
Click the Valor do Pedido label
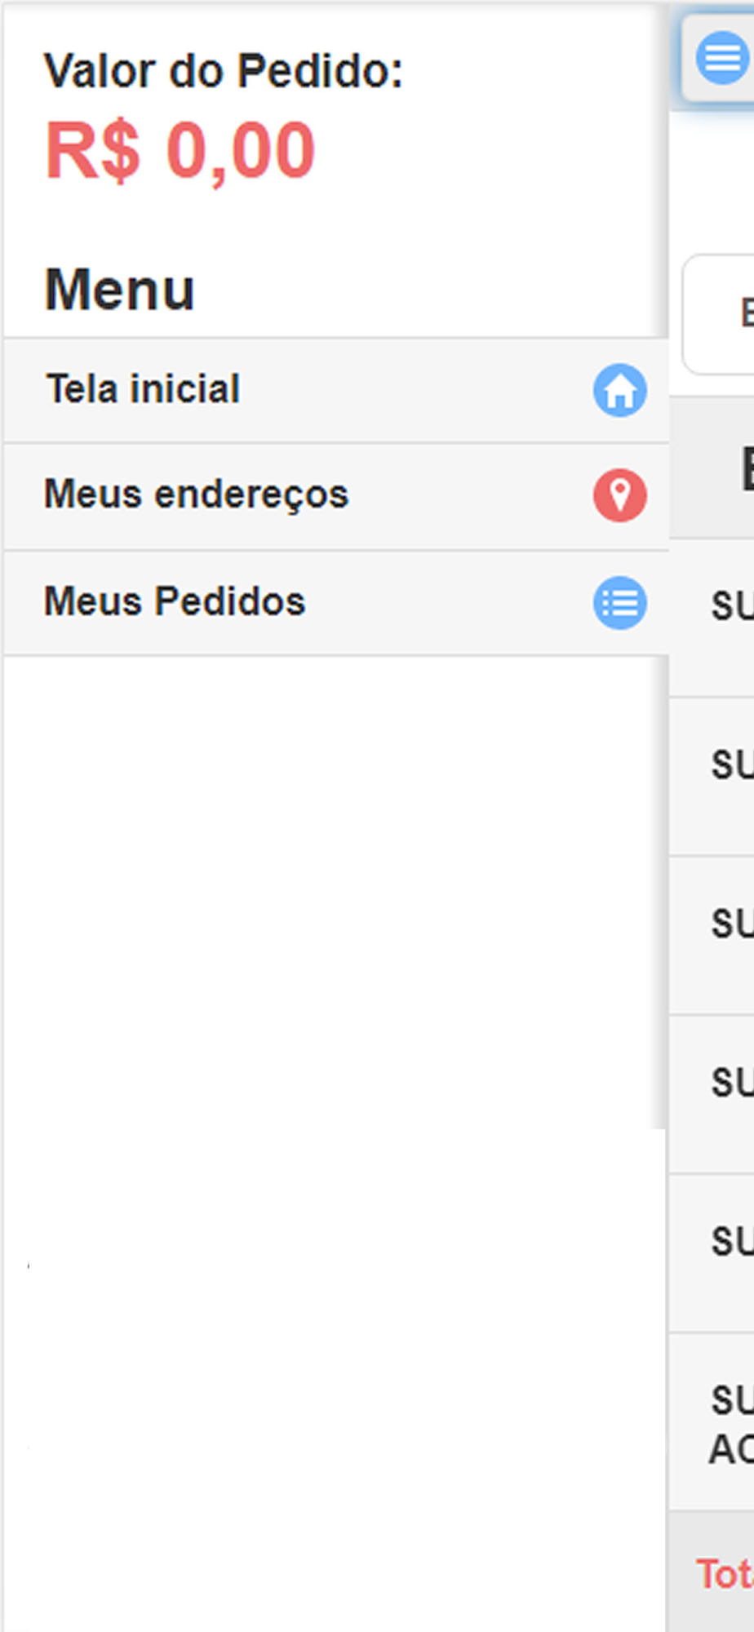(x=224, y=71)
